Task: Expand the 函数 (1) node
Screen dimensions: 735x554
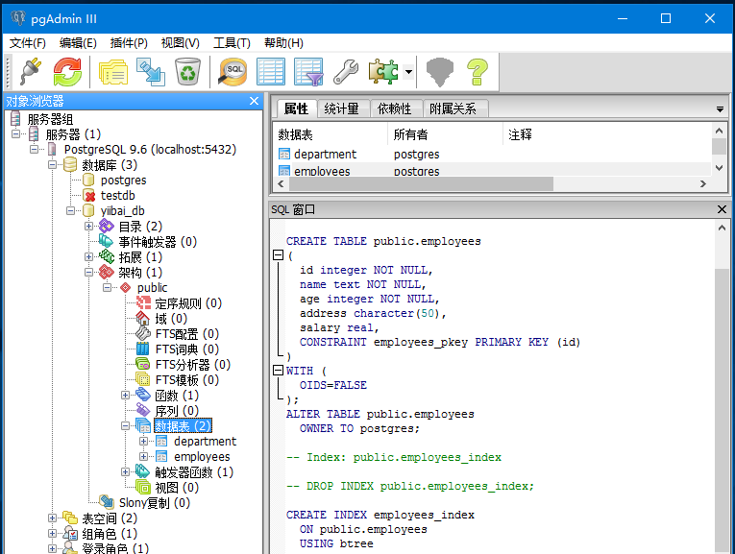Action: (x=126, y=395)
